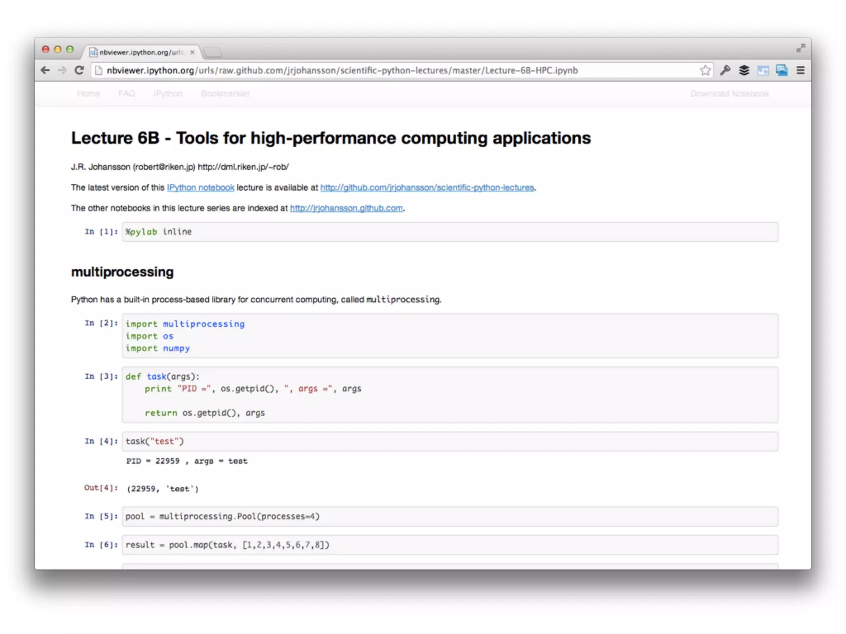Click the Download Notebook link
Screen dimensions: 846x634
[730, 94]
